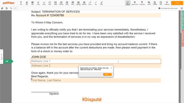Select the Check mark tool
Image resolution: width=184 pixels, height=103 pixels.
pos(44,3)
